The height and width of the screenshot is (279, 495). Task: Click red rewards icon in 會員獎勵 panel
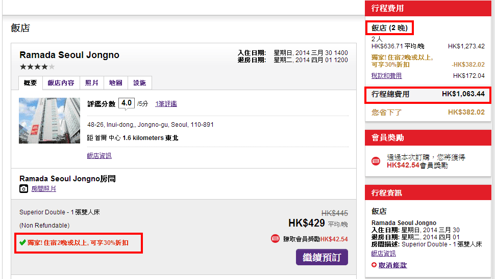point(376,161)
